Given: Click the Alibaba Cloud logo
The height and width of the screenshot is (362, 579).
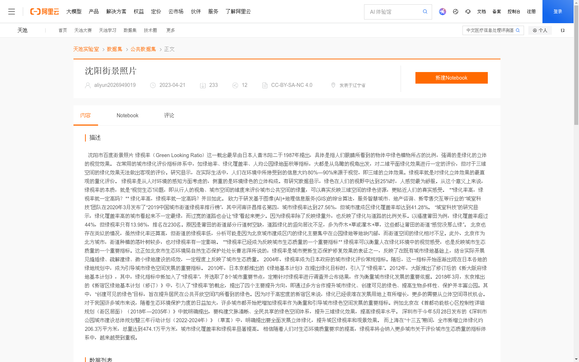Looking at the screenshot, I should coord(45,12).
